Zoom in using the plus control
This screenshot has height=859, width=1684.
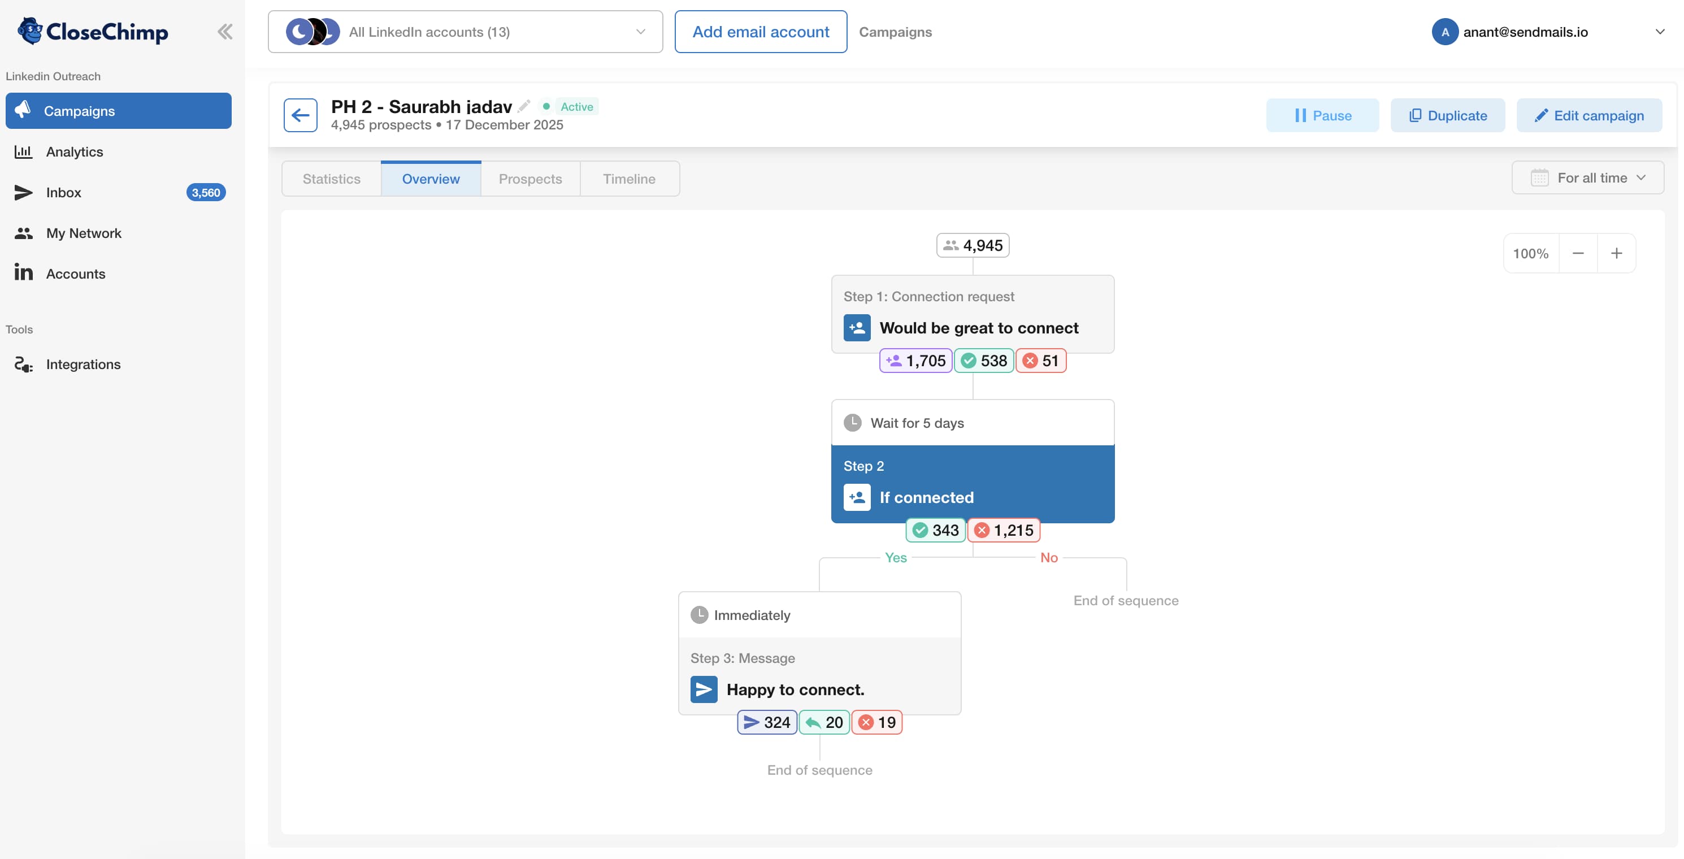pyautogui.click(x=1617, y=253)
